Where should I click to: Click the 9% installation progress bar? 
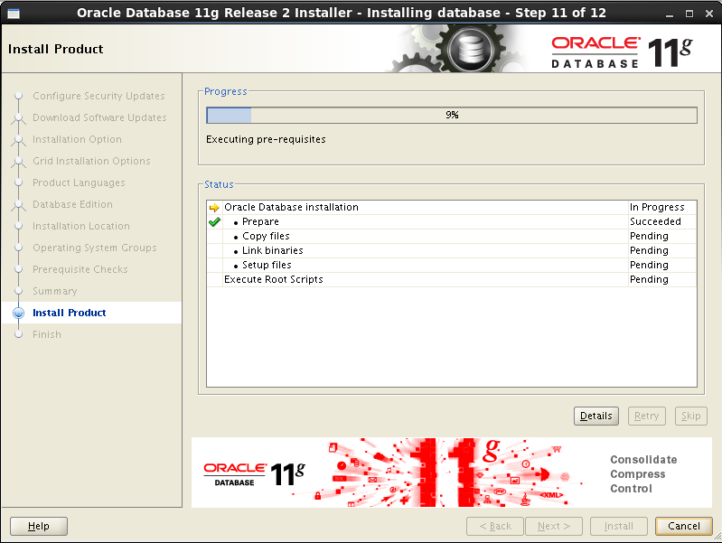[x=452, y=115]
